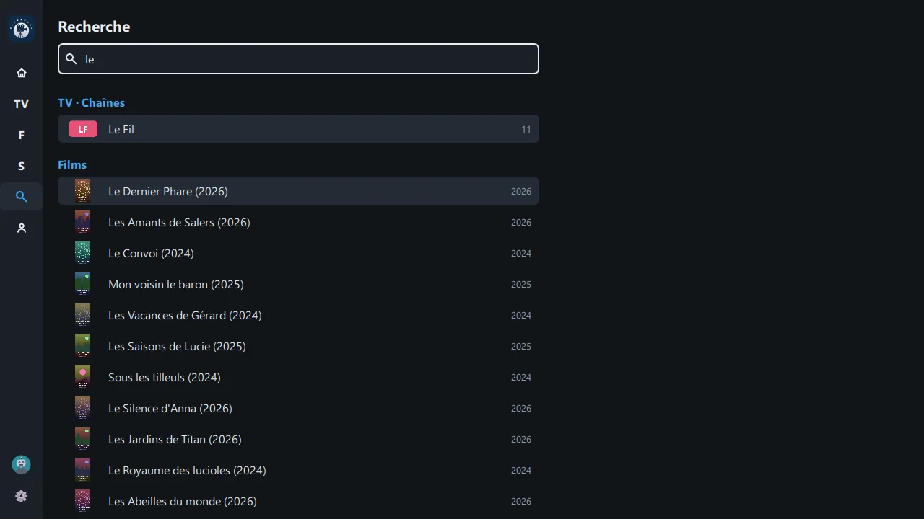
Task: Click the 'TV · Chaînes' section heading
Action: pyautogui.click(x=91, y=102)
